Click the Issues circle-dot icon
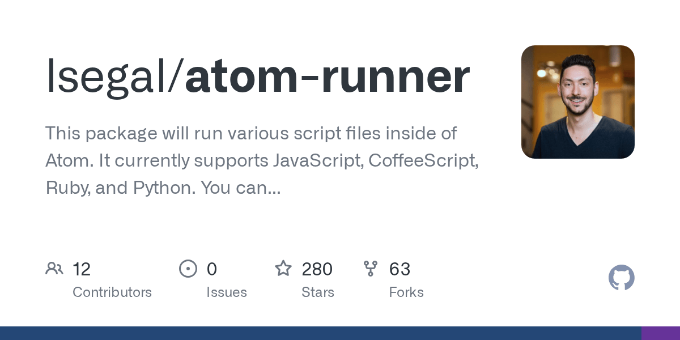This screenshot has height=340, width=680. pos(188,269)
